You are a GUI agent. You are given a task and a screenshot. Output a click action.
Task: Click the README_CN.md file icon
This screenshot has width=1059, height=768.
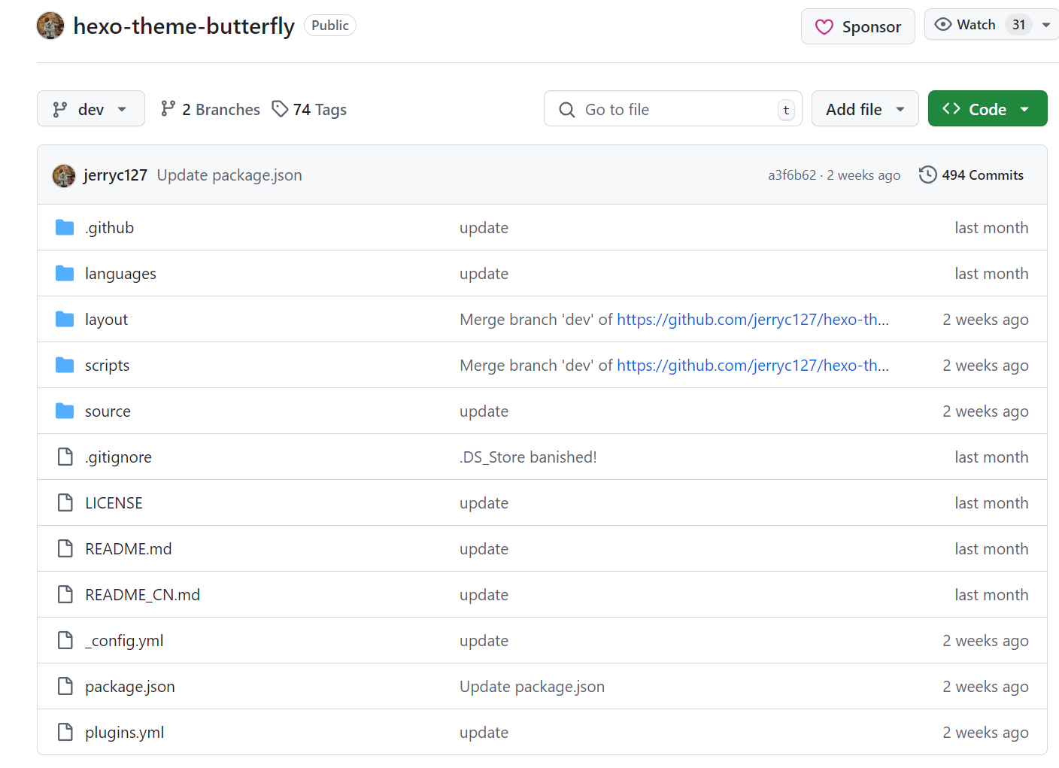65,594
